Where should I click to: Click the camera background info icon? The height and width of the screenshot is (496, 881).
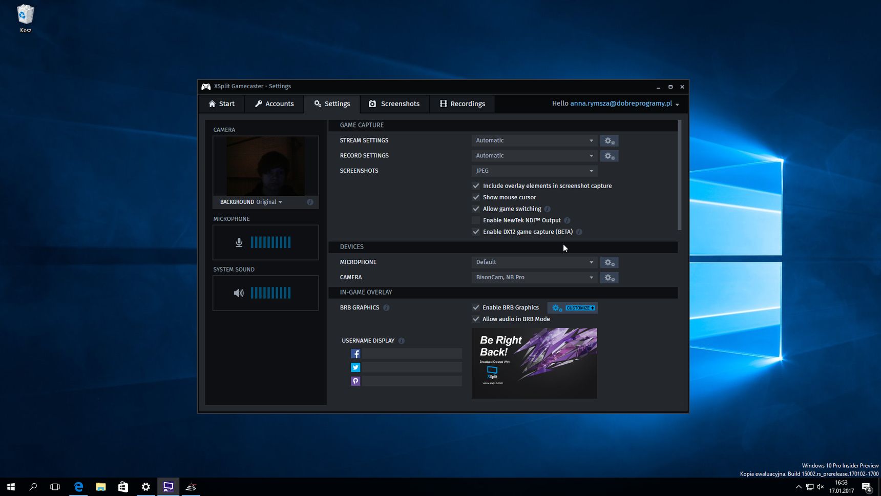tap(310, 202)
